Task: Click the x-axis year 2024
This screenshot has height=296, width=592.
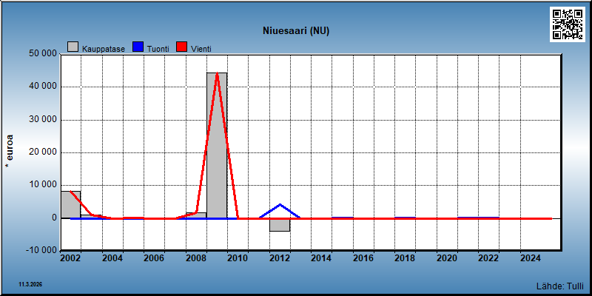Action: (x=531, y=258)
